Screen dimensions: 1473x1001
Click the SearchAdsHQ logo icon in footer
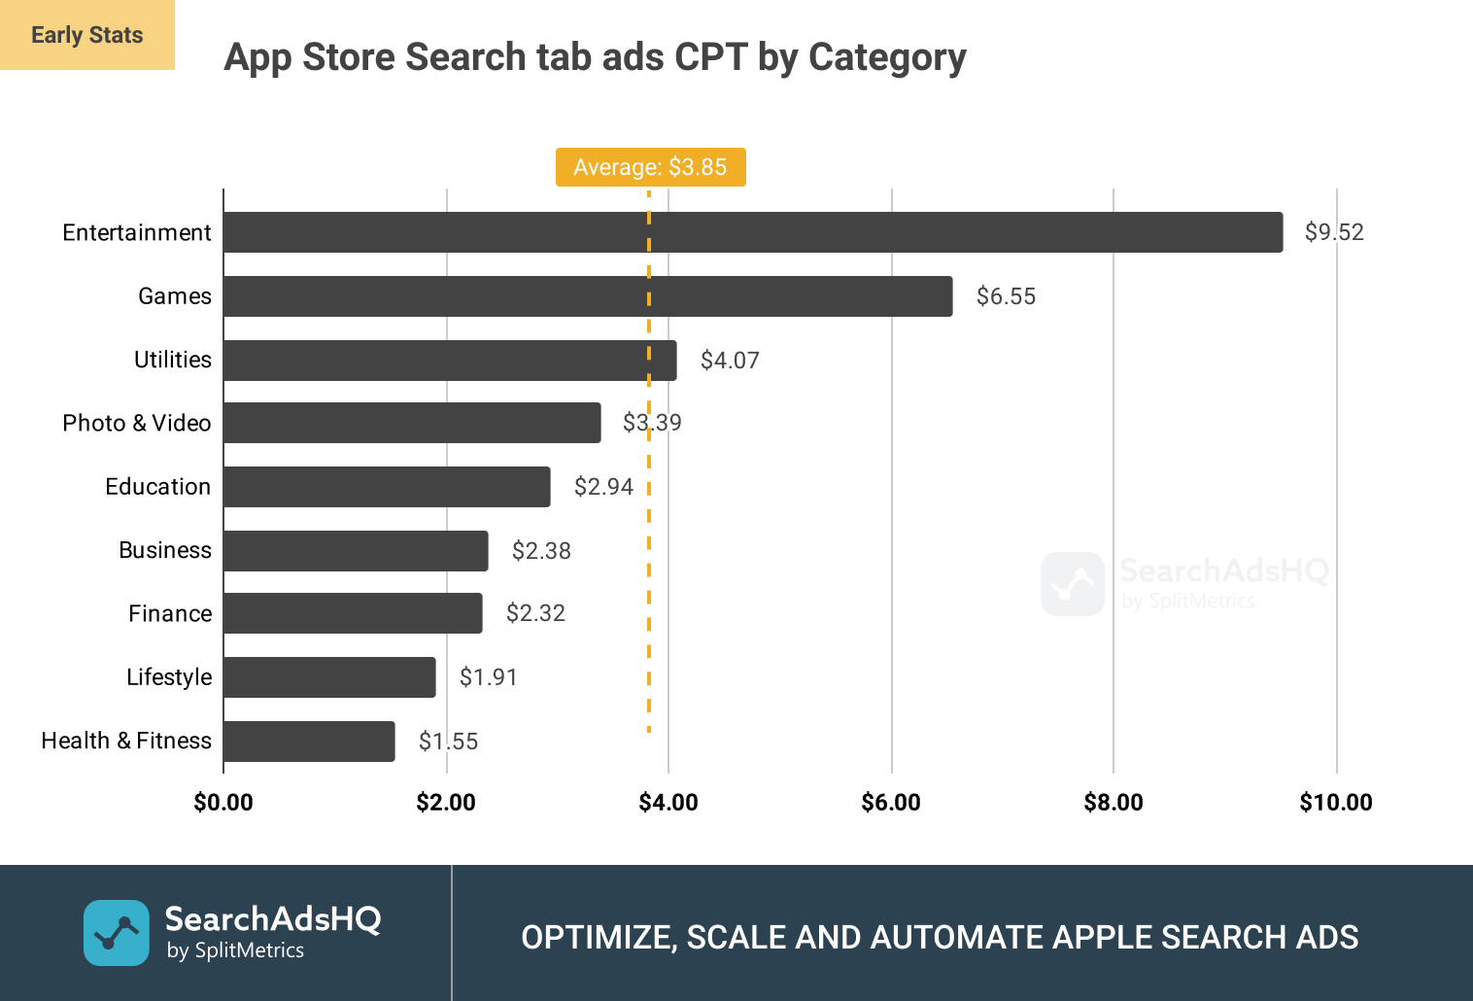(x=117, y=933)
